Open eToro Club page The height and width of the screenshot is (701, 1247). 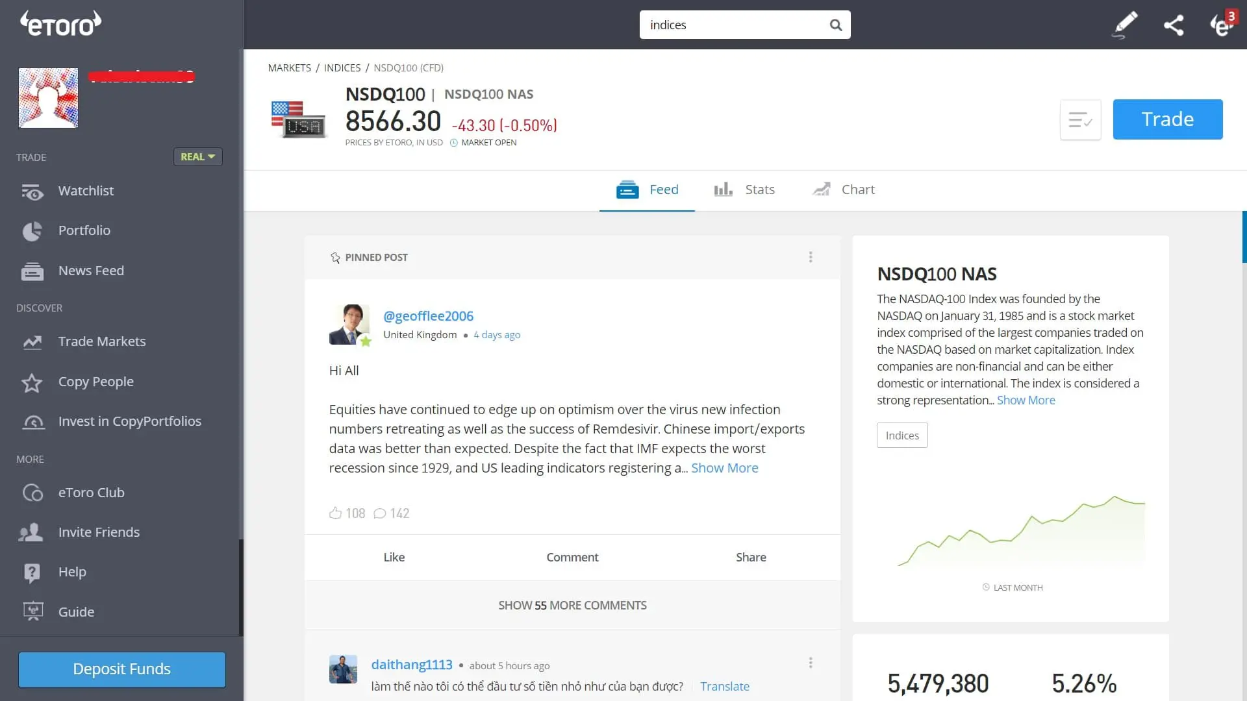point(92,493)
